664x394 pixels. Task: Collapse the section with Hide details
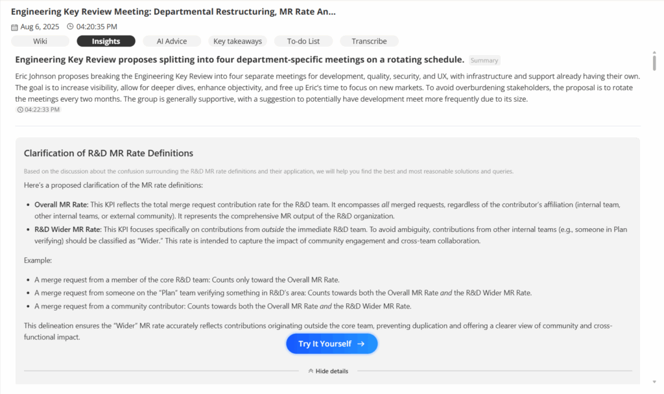328,371
